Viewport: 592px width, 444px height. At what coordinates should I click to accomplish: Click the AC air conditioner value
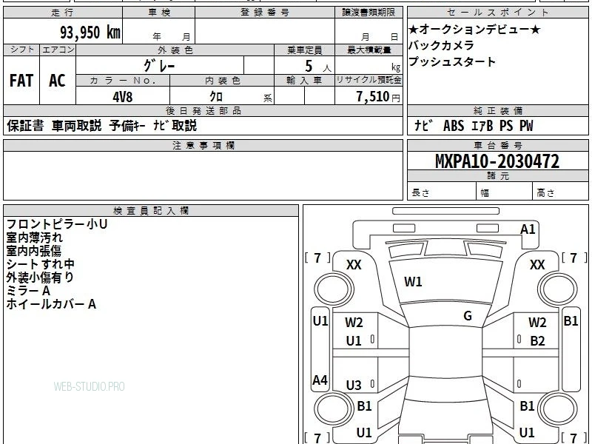[x=57, y=81]
